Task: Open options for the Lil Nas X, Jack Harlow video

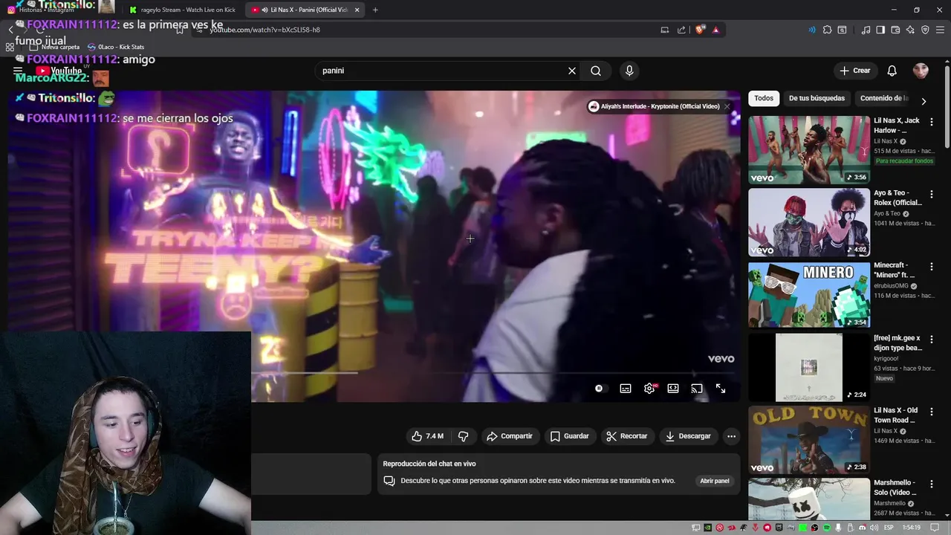Action: [932, 121]
